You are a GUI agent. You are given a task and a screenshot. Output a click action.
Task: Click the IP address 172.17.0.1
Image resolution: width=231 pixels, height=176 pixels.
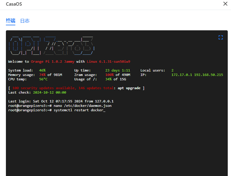tap(182, 75)
